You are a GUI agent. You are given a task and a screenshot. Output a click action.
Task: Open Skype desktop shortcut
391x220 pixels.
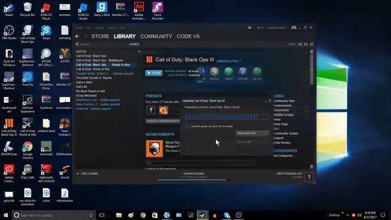[46, 32]
